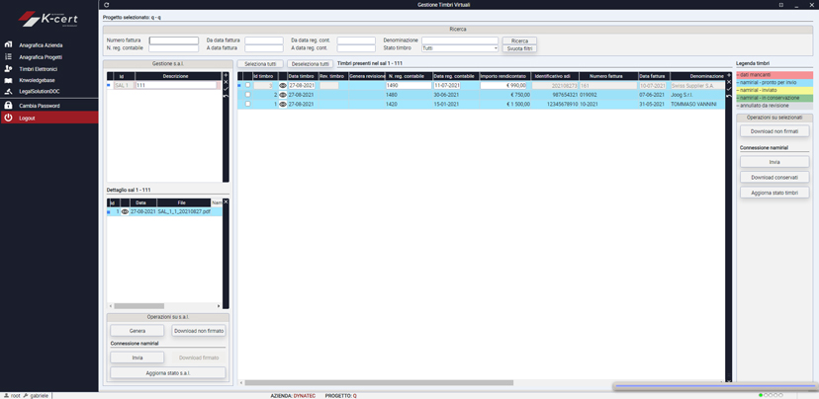Click the Logout power icon

[x=8, y=118]
